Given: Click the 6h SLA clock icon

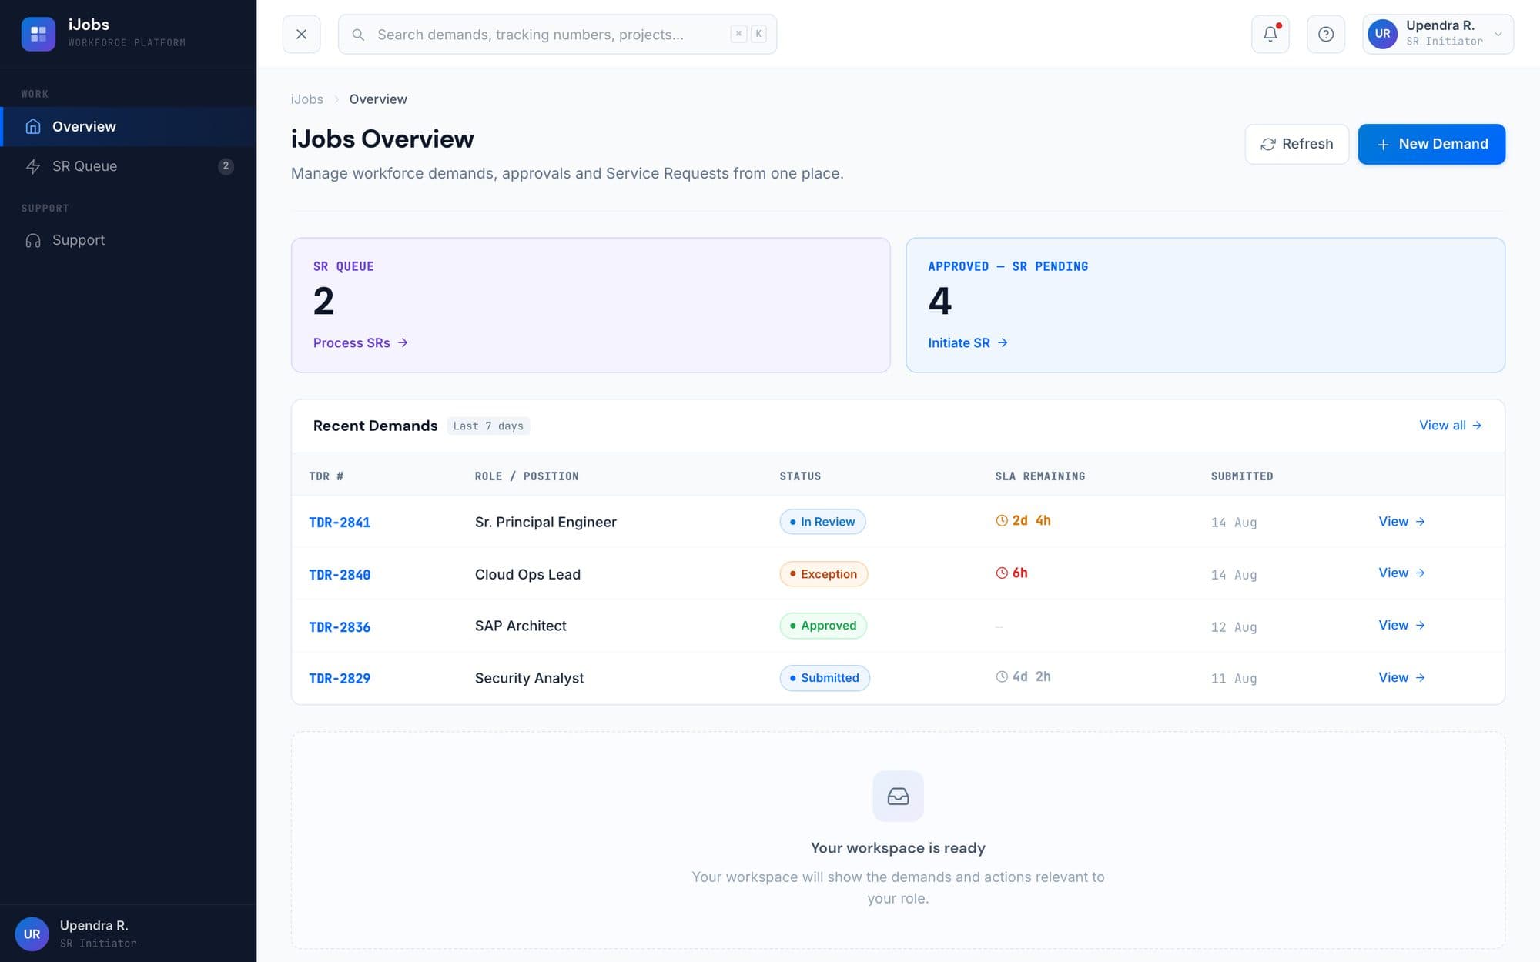Looking at the screenshot, I should click(1002, 573).
